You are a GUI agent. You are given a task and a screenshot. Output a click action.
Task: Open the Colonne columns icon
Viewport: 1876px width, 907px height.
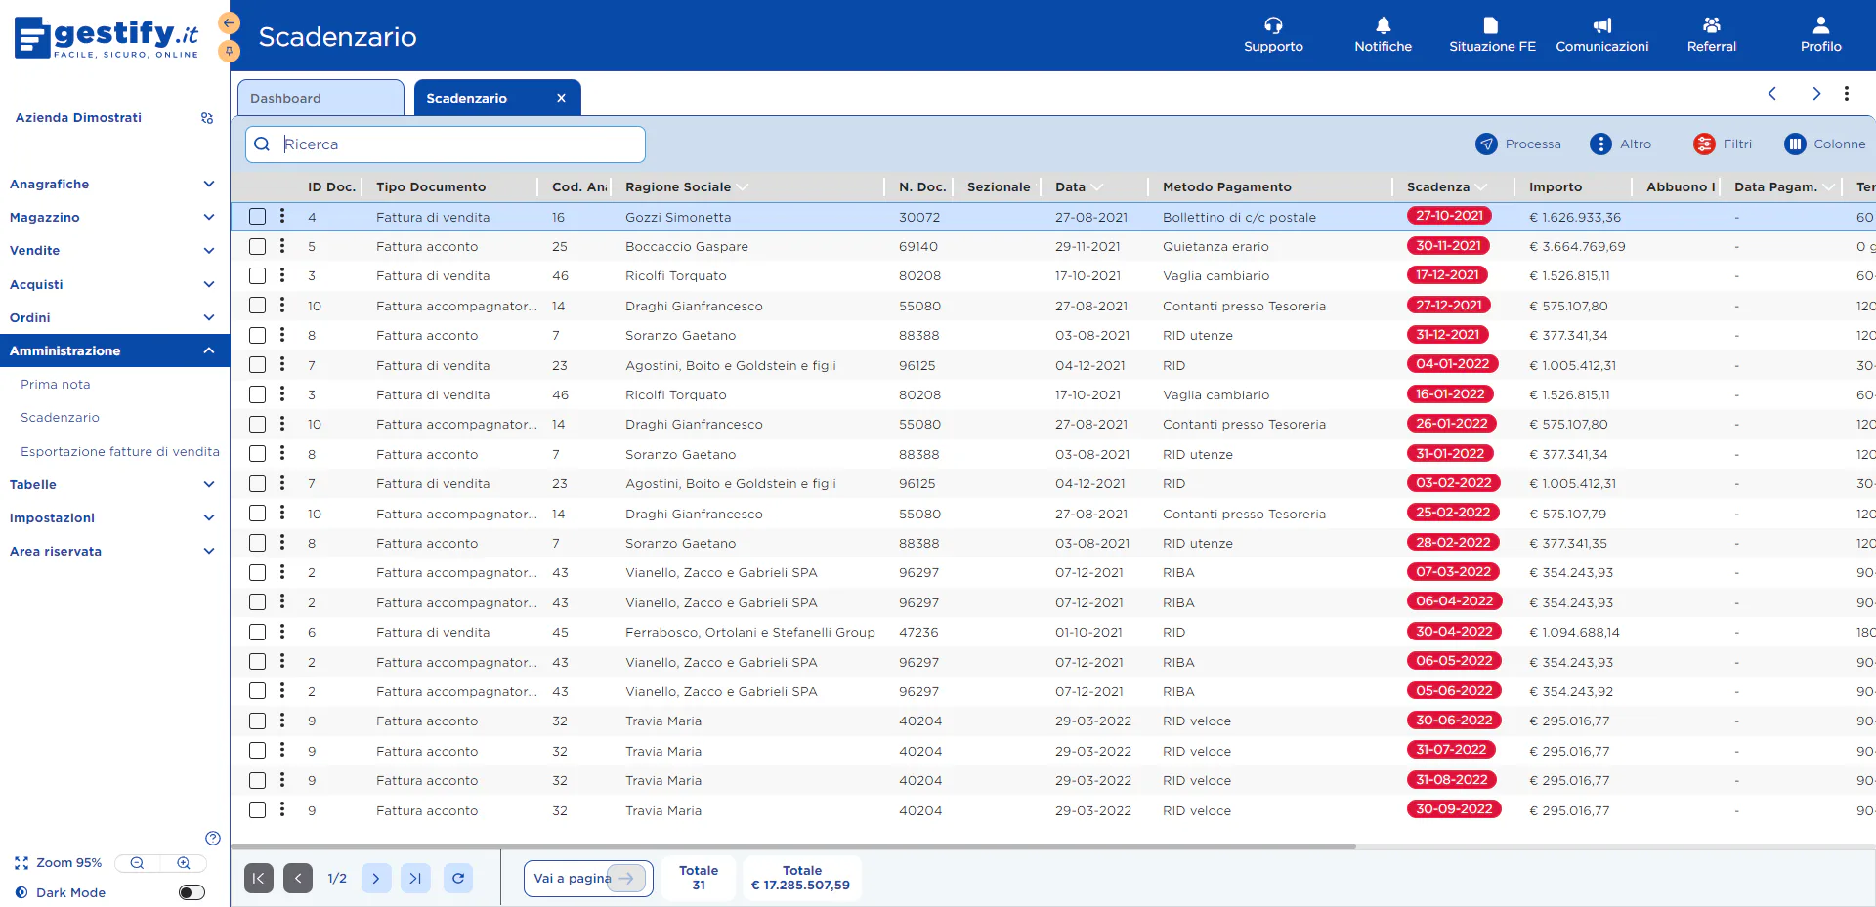coord(1795,144)
